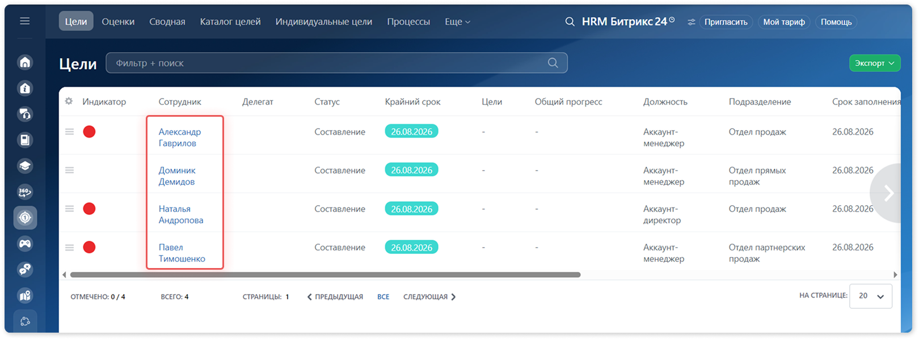Click the red indicator for Александр Гаврилов
Viewport: 919px width, 340px height.
click(89, 132)
